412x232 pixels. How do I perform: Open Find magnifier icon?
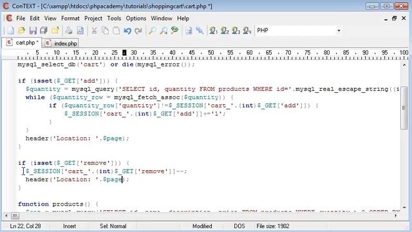tap(152, 30)
